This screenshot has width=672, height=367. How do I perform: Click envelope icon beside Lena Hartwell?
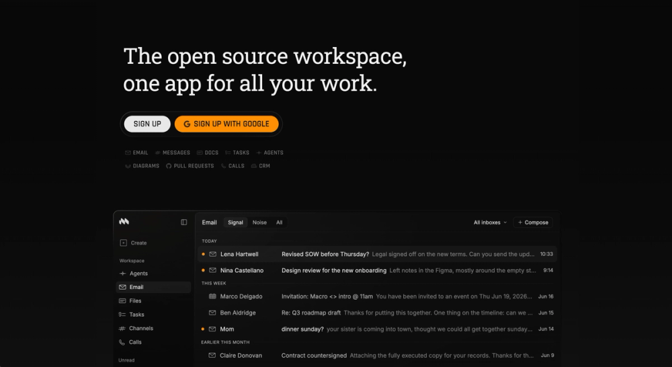click(x=212, y=254)
